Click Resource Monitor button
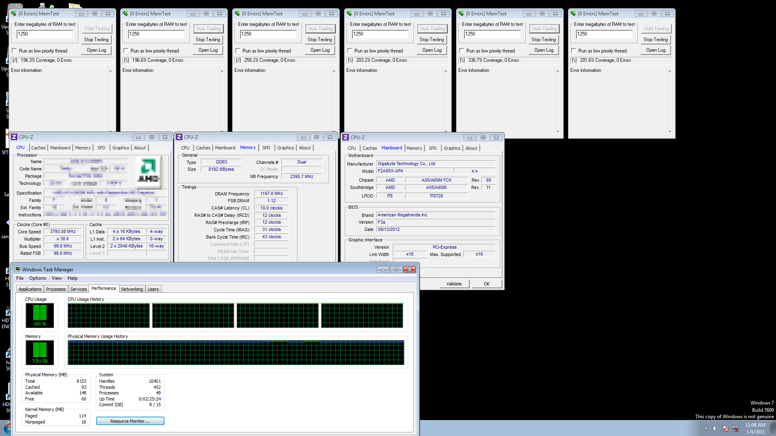This screenshot has width=776, height=436. pos(130,421)
